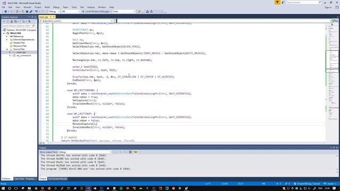Viewport: 340px width, 191px height.
Task: Click the Solution Explorer home icon
Action: tap(12, 21)
